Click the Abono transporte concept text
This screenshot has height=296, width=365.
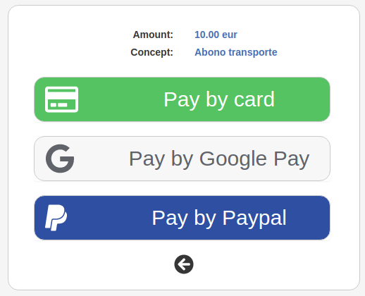coord(236,52)
